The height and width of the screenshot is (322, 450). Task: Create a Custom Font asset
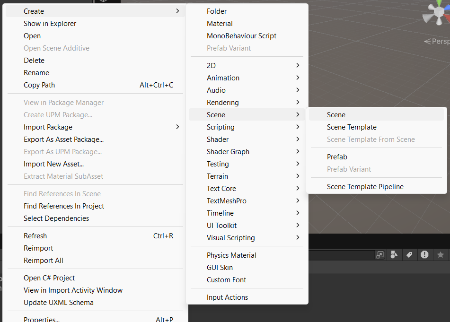coord(247,280)
